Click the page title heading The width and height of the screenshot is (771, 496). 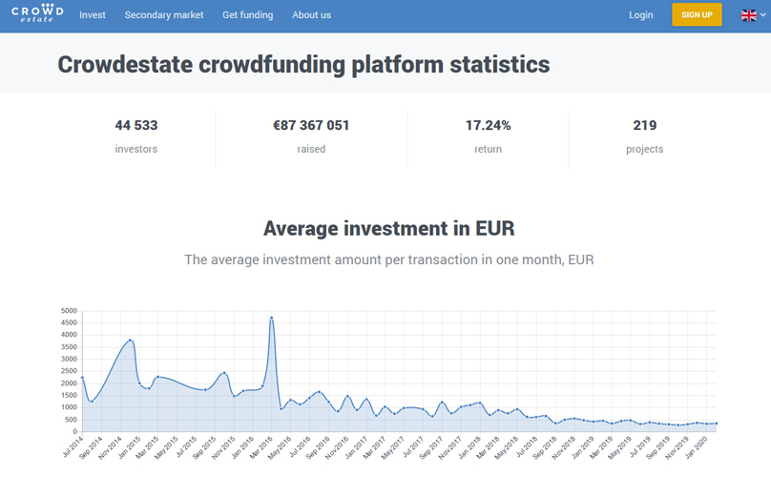coord(303,65)
